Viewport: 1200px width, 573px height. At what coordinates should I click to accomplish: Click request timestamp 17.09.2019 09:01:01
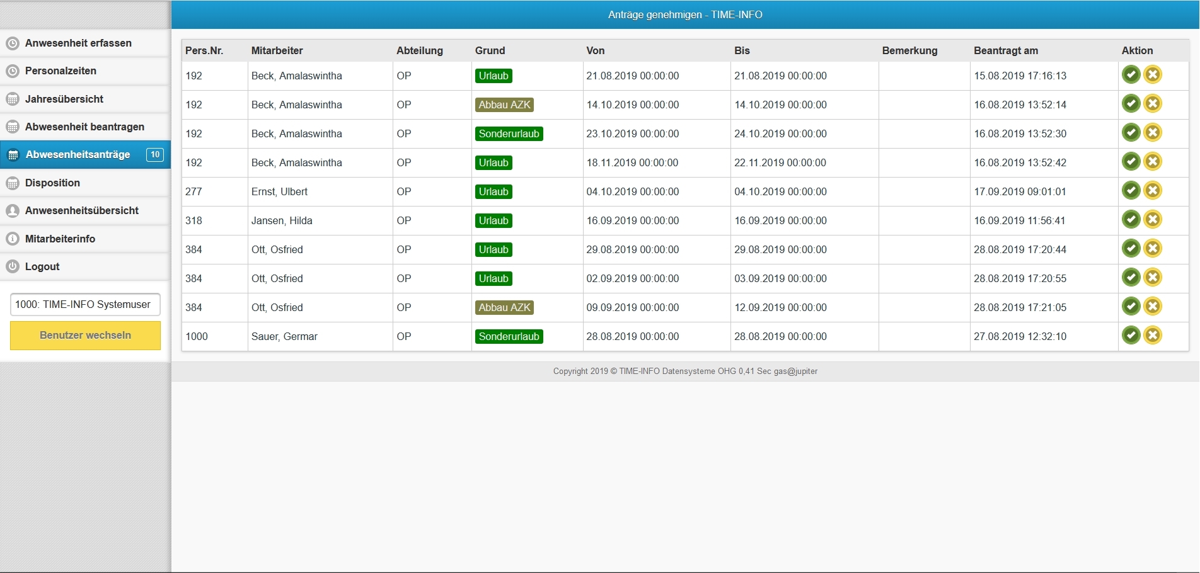pyautogui.click(x=1020, y=192)
